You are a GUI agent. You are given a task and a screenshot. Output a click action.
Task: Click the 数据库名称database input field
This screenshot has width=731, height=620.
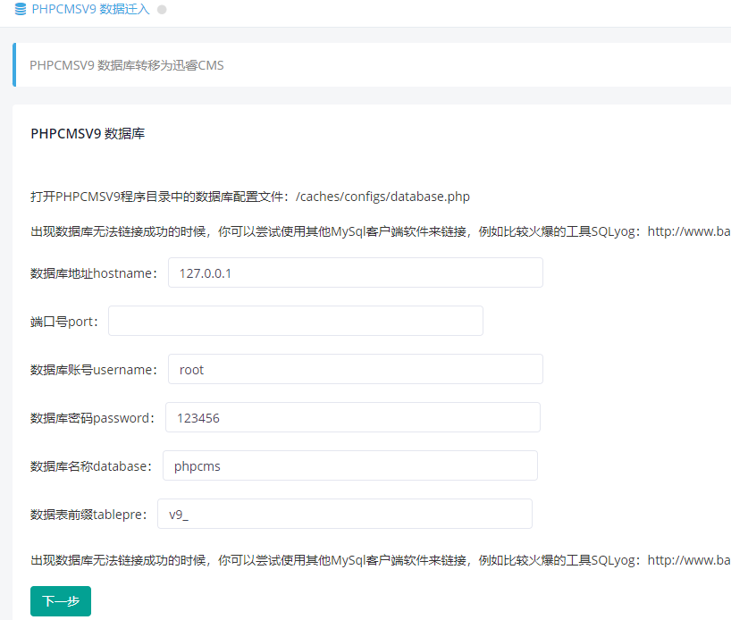click(x=350, y=465)
